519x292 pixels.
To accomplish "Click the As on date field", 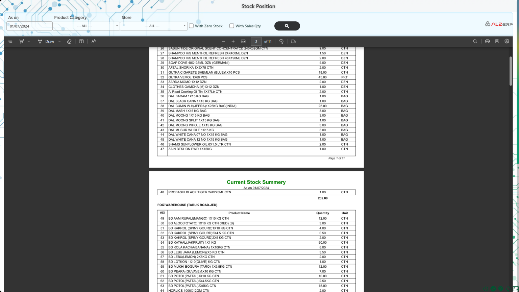I will (29, 26).
